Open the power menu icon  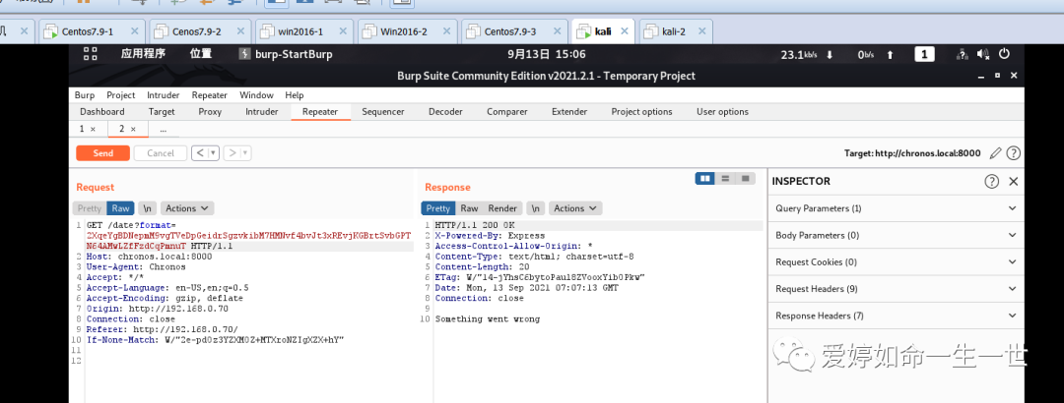(x=1004, y=54)
